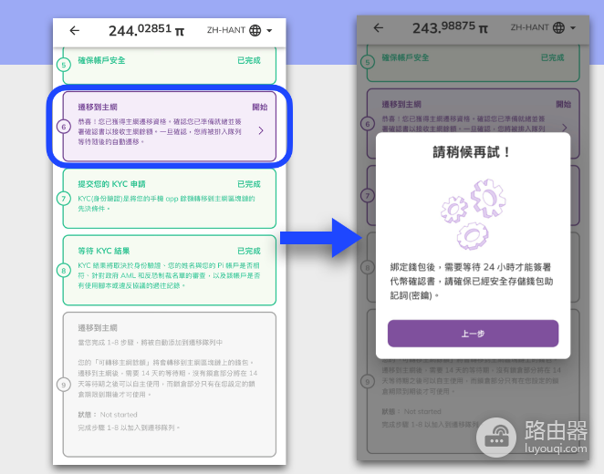Open 提交您的 KYC 申請 card on left screen
Screen dimensions: 604x474
170,198
